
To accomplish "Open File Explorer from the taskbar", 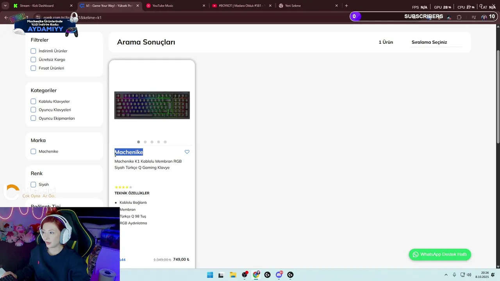I will (x=233, y=275).
